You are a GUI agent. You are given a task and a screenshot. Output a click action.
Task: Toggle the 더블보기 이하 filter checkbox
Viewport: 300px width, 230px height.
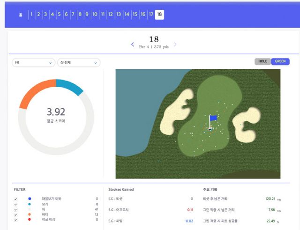pyautogui.click(x=16, y=199)
